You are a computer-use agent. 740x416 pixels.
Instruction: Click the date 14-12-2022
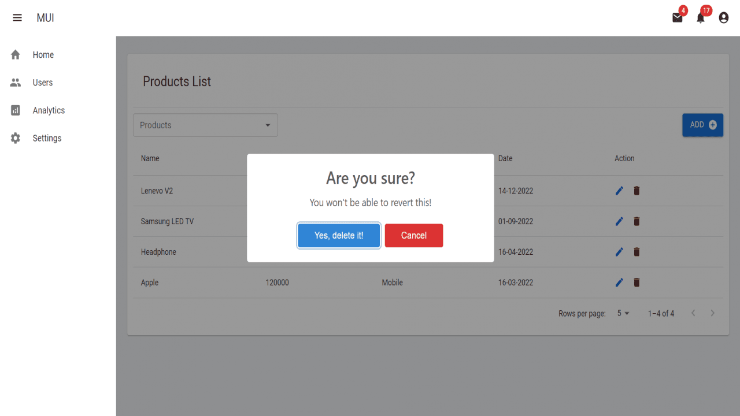click(516, 191)
